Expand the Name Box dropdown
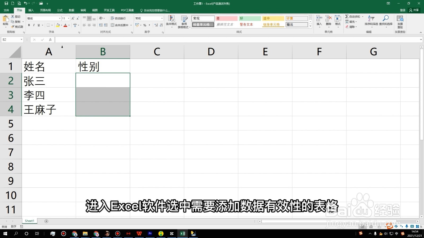 pyautogui.click(x=21, y=40)
